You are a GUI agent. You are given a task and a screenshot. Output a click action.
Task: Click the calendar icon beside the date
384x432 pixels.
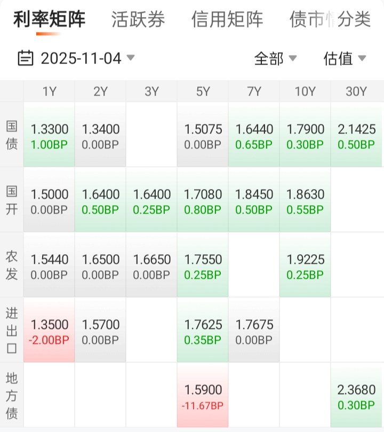[26, 58]
